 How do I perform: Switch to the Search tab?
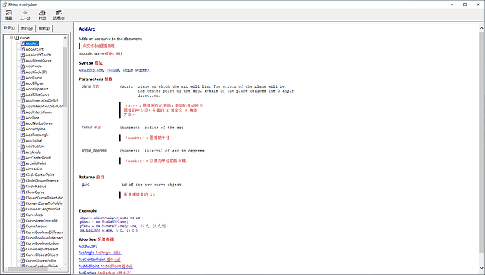point(44,28)
